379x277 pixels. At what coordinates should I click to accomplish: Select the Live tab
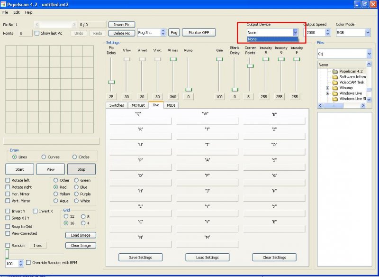156,105
